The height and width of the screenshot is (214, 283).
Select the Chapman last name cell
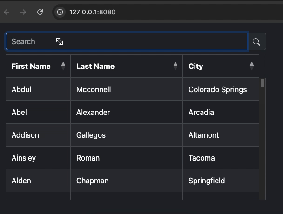[x=92, y=181]
